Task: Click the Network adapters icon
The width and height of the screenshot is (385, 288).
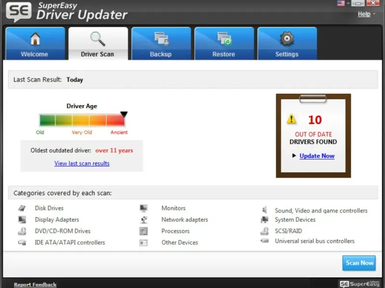Action: (x=143, y=220)
